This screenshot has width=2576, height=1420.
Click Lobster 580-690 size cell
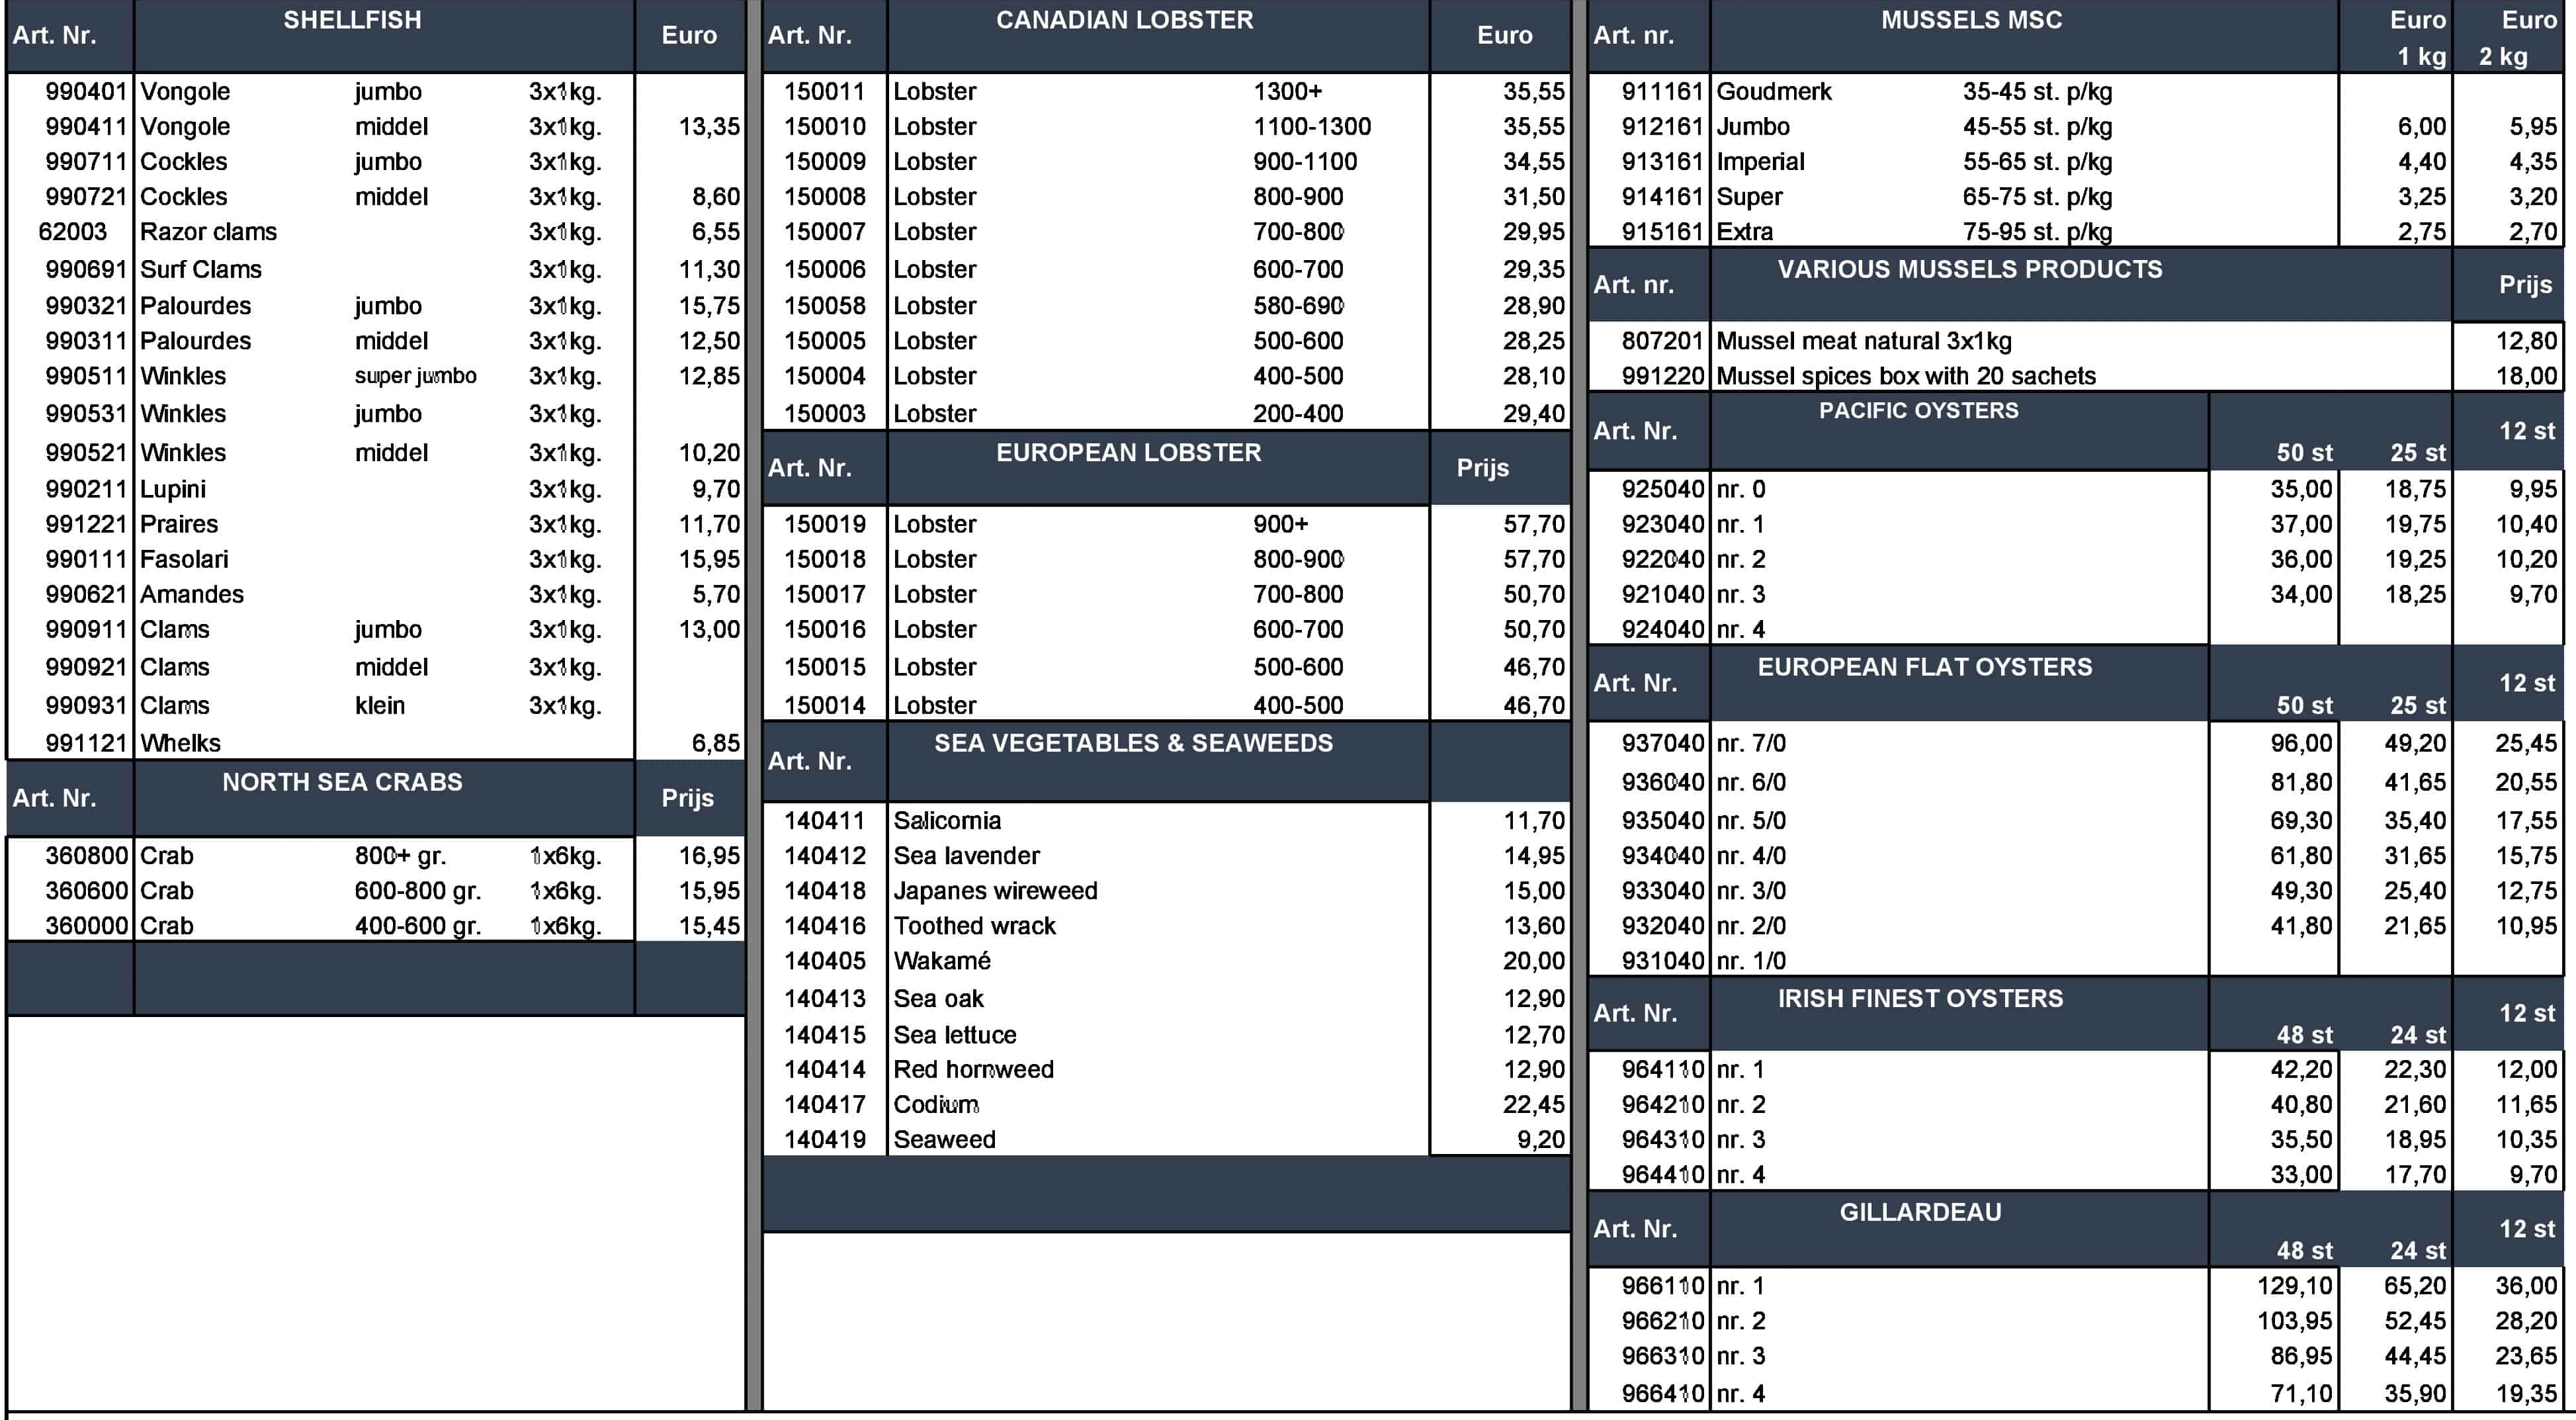click(1298, 306)
